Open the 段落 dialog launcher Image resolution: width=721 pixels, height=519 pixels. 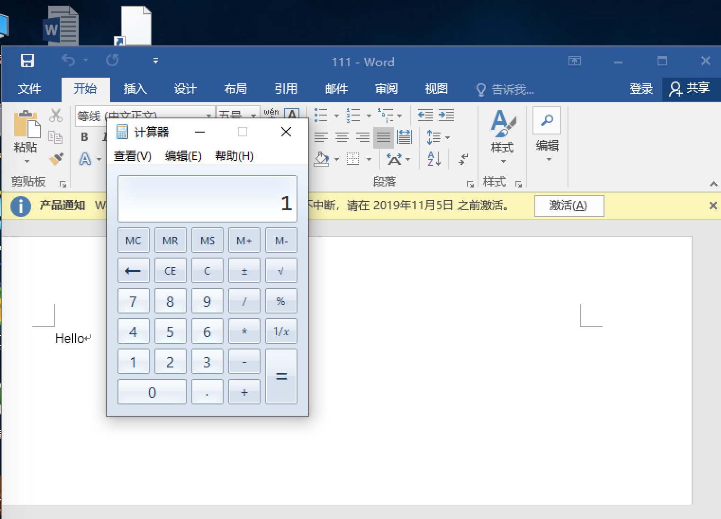470,184
